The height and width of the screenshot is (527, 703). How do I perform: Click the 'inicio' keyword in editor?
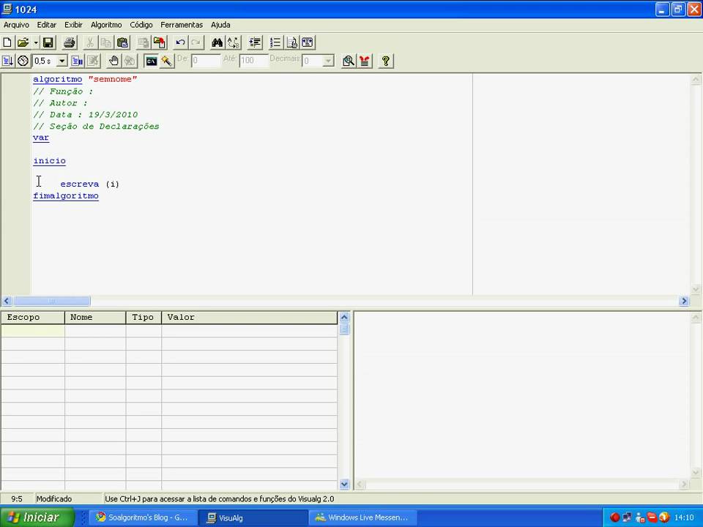coord(49,161)
